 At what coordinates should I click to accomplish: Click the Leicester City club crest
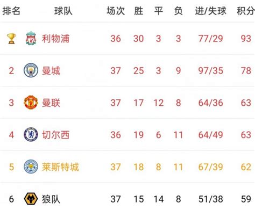pyautogui.click(x=31, y=166)
